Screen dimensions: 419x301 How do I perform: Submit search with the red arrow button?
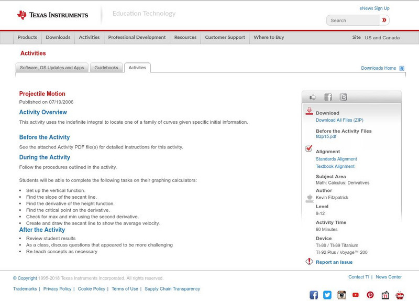point(384,20)
